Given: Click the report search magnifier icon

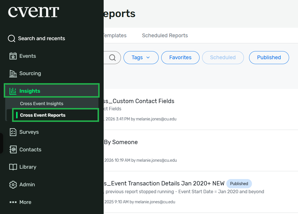Looking at the screenshot, I should 112,57.
